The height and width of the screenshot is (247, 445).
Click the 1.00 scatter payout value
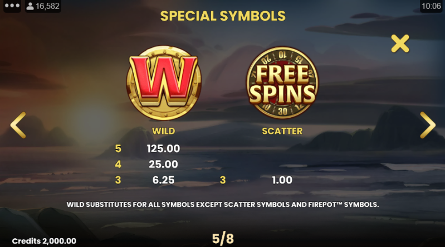pyautogui.click(x=282, y=180)
